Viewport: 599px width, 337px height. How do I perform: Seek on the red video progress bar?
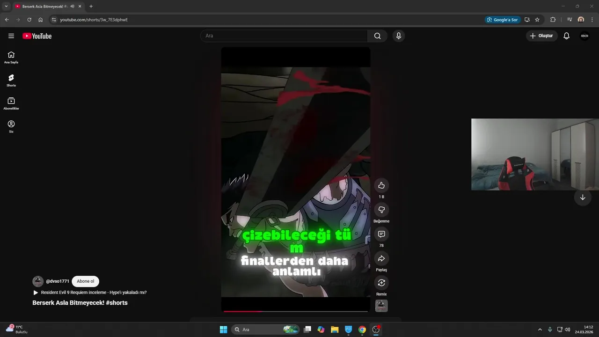296,311
